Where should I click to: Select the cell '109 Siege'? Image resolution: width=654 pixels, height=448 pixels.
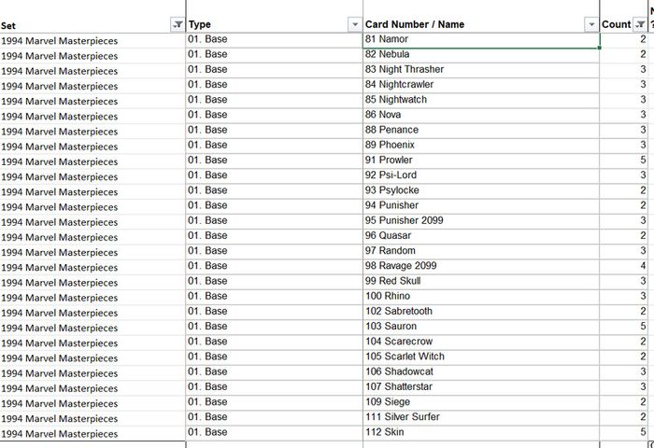tap(481, 402)
